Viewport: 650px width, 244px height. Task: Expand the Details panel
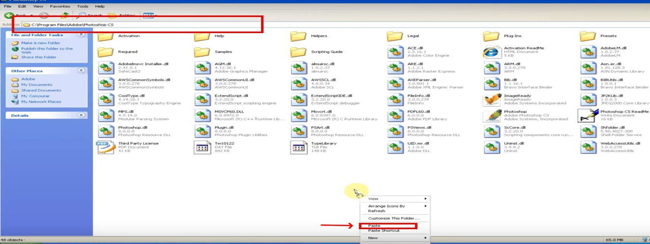(x=81, y=115)
